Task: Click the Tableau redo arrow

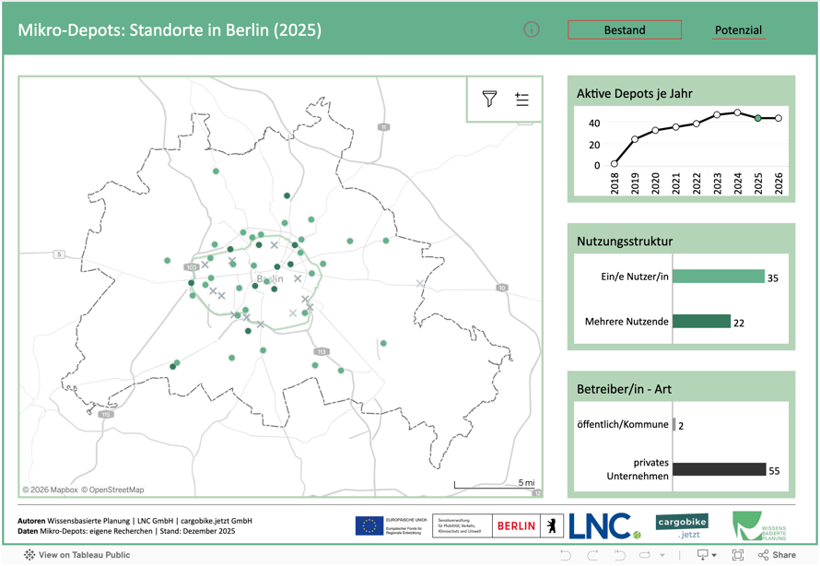Action: (x=592, y=555)
